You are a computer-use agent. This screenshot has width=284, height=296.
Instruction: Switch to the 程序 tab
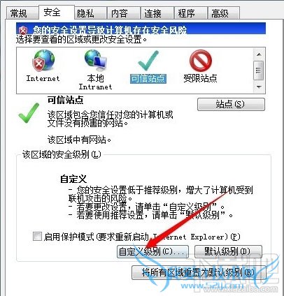pos(186,13)
